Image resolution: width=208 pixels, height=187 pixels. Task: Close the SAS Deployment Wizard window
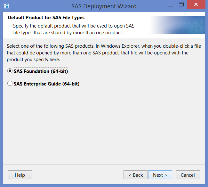tap(196, 4)
